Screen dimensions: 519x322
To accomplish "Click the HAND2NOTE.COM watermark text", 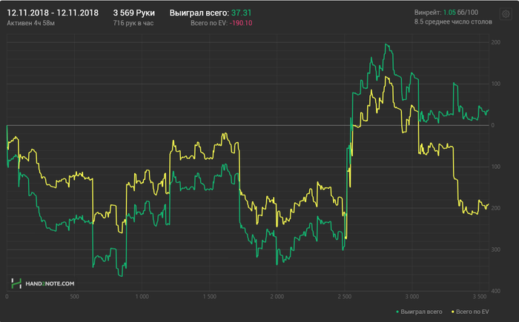I will (x=50, y=284).
